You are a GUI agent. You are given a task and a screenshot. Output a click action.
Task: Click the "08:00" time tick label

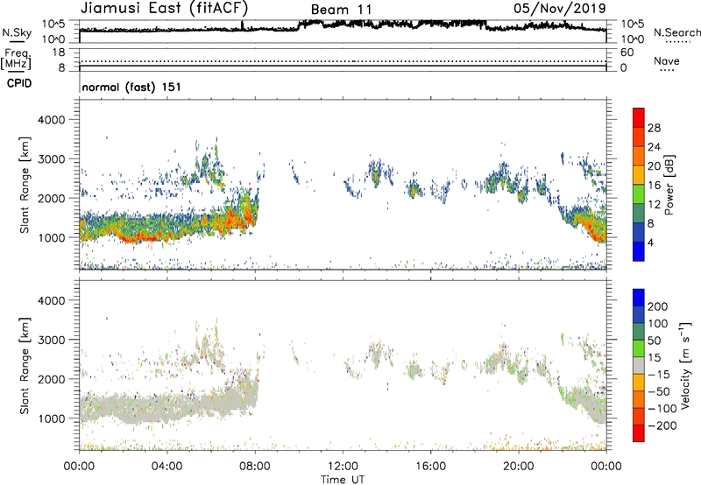tap(255, 467)
